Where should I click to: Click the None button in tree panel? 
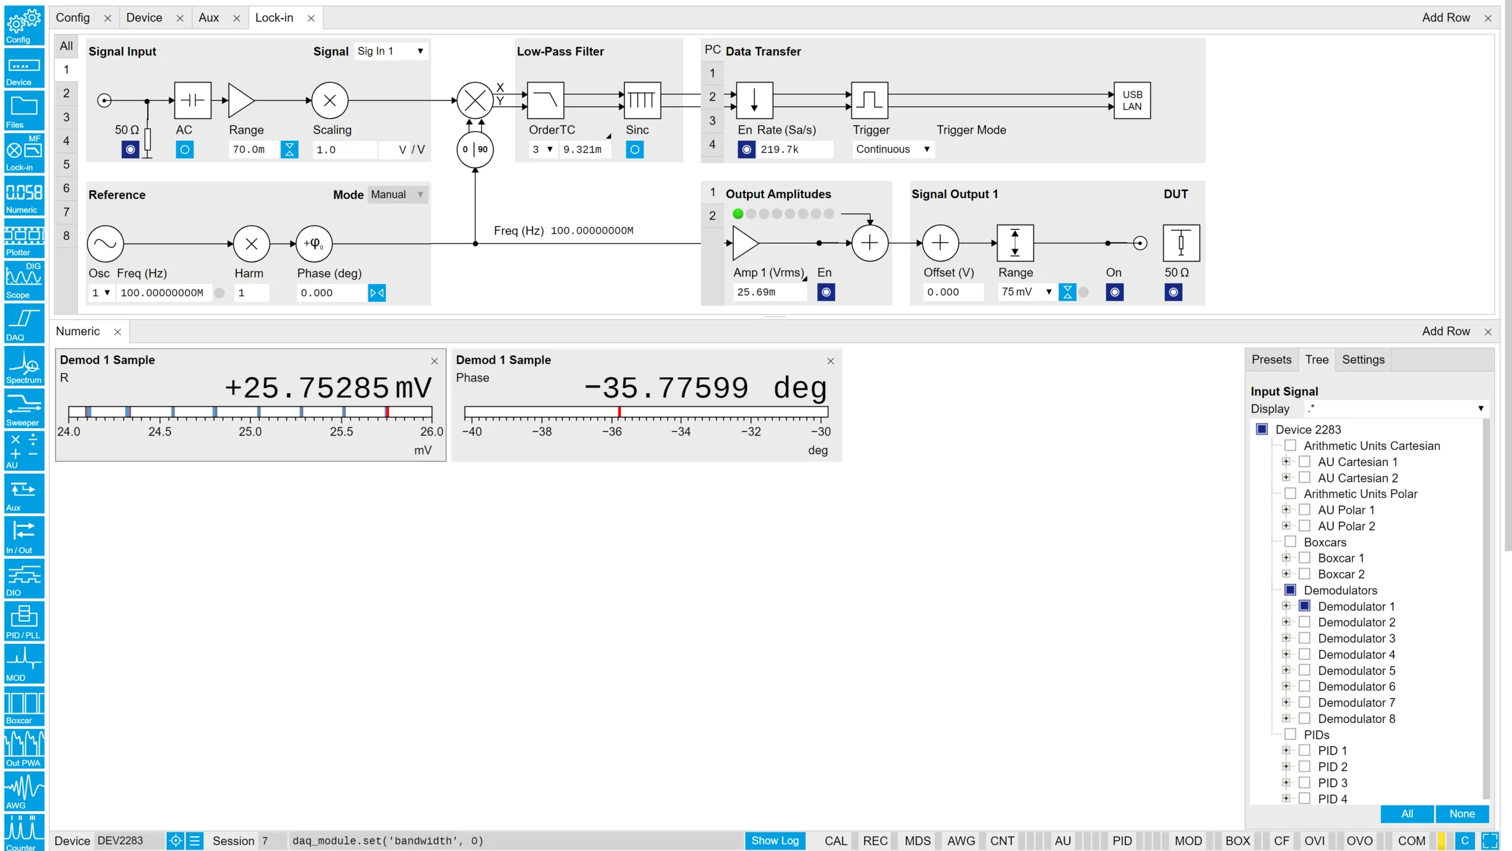[1462, 814]
